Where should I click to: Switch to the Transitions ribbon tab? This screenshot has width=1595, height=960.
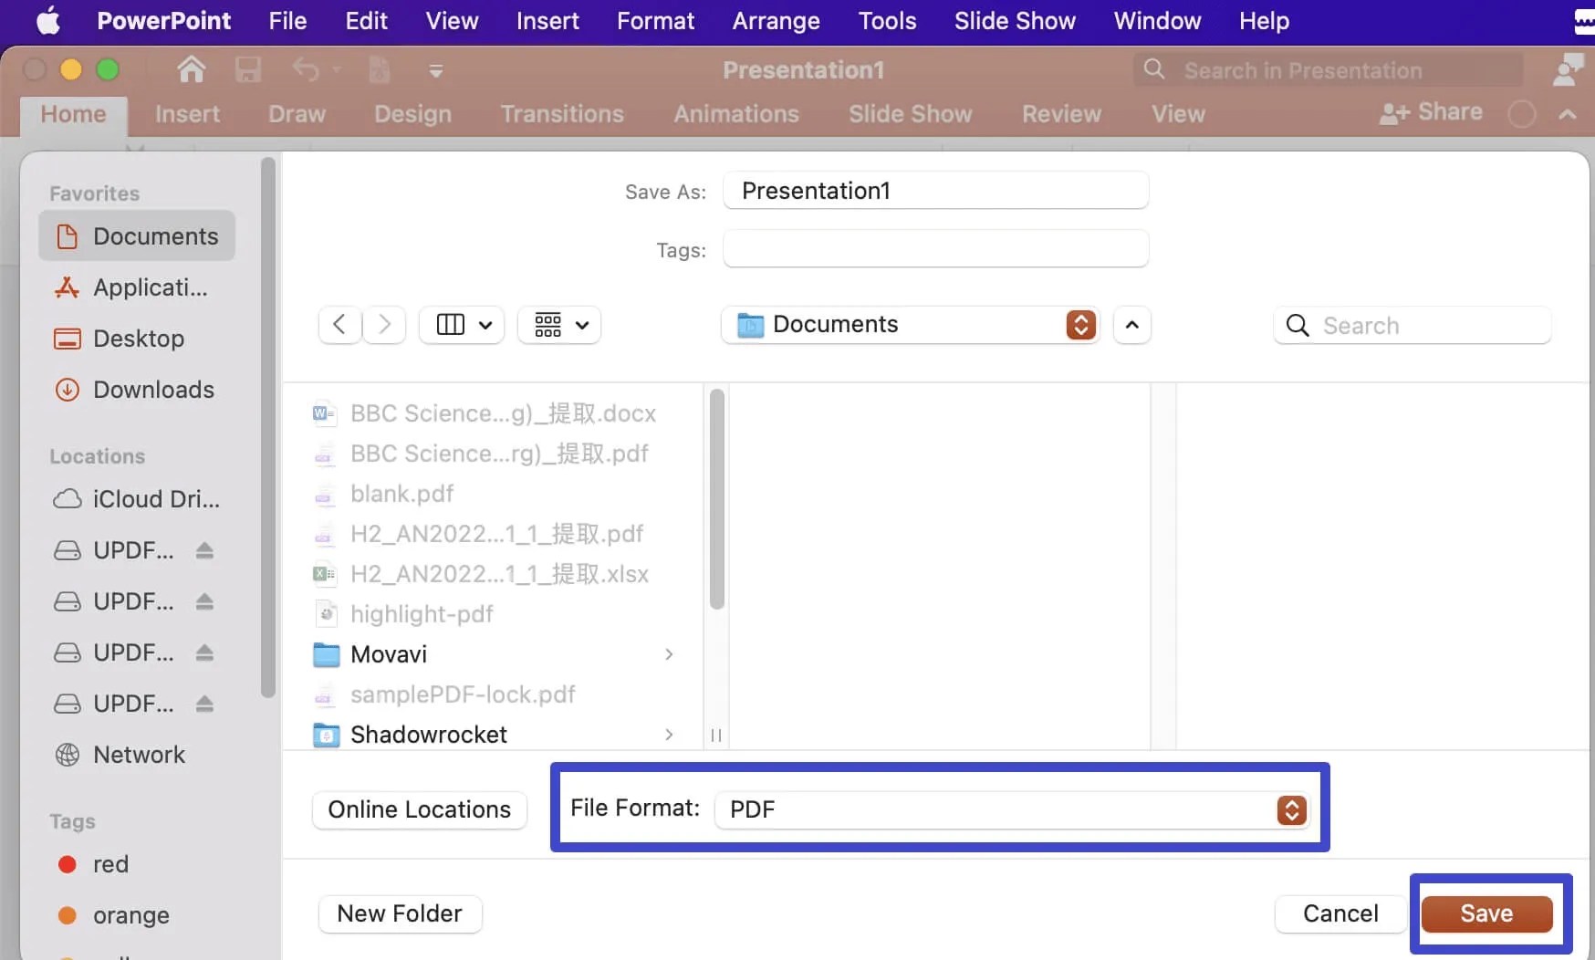coord(562,114)
